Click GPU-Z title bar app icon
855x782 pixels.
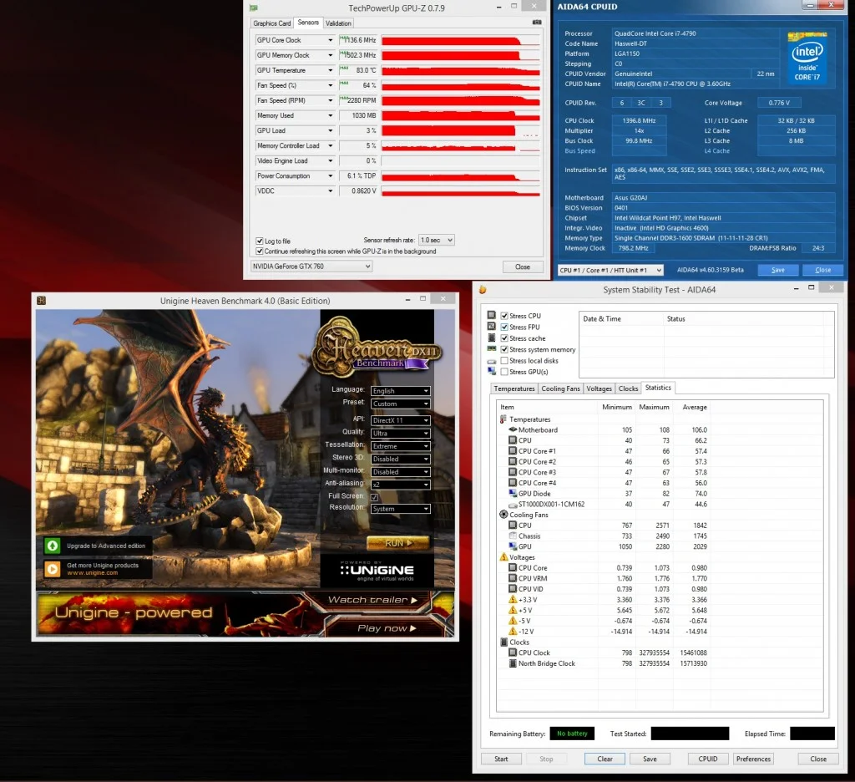254,8
